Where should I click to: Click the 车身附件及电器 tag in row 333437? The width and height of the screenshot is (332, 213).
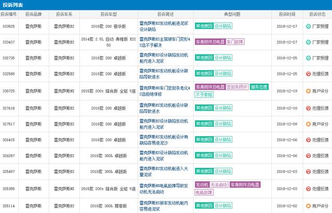click(x=210, y=42)
